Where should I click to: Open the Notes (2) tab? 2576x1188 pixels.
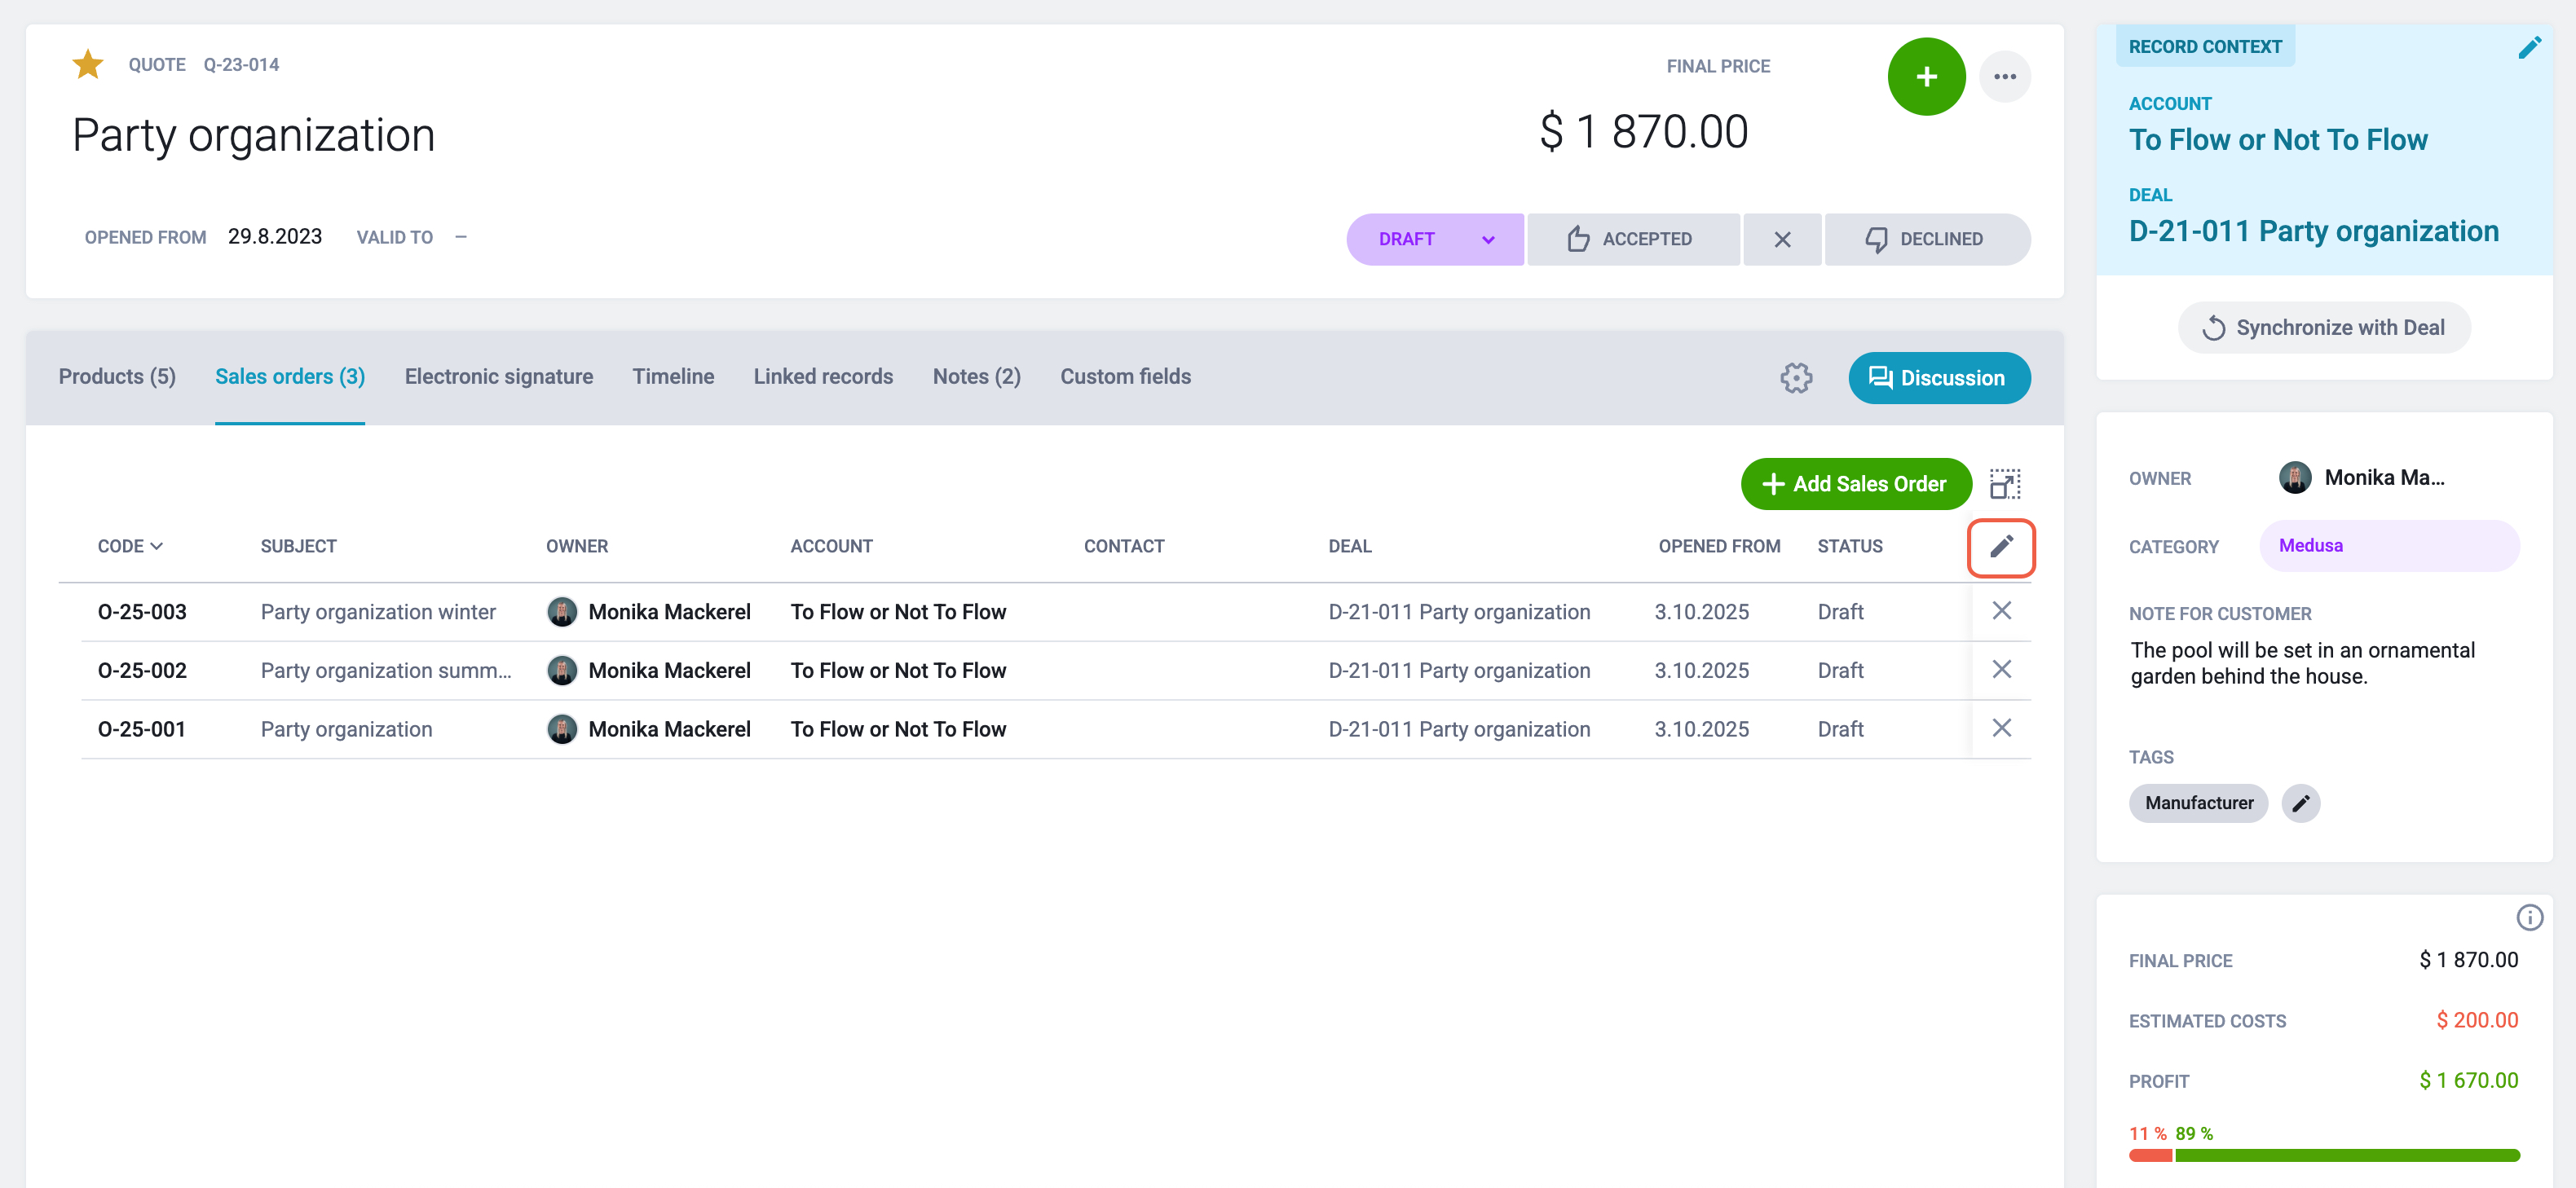976,376
